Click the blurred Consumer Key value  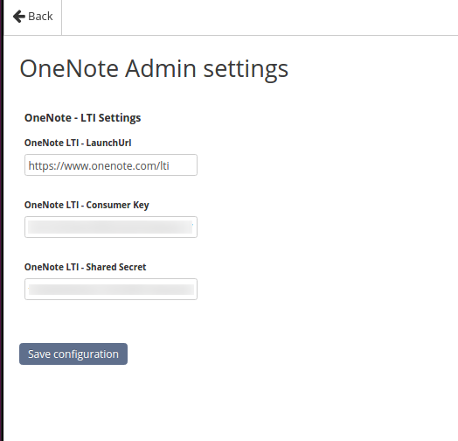tap(110, 227)
